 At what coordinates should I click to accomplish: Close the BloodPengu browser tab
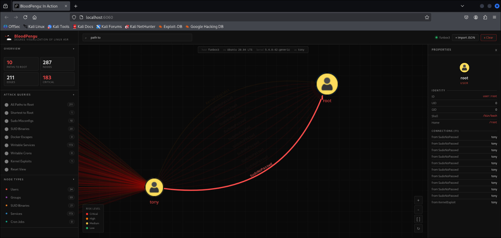[x=66, y=6]
